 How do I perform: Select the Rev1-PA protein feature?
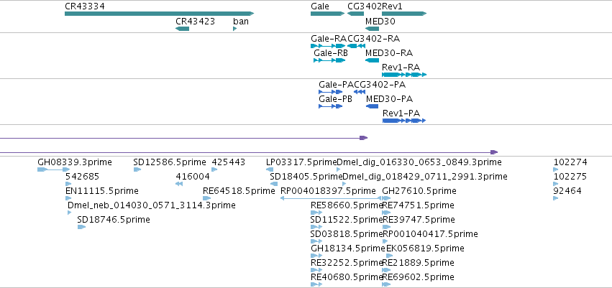404,121
